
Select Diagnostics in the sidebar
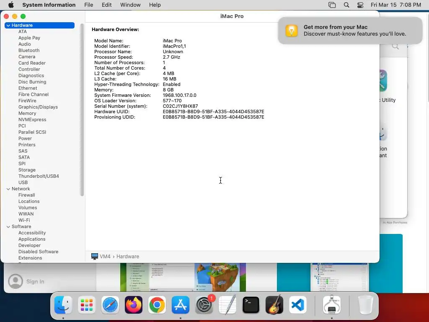pyautogui.click(x=31, y=75)
